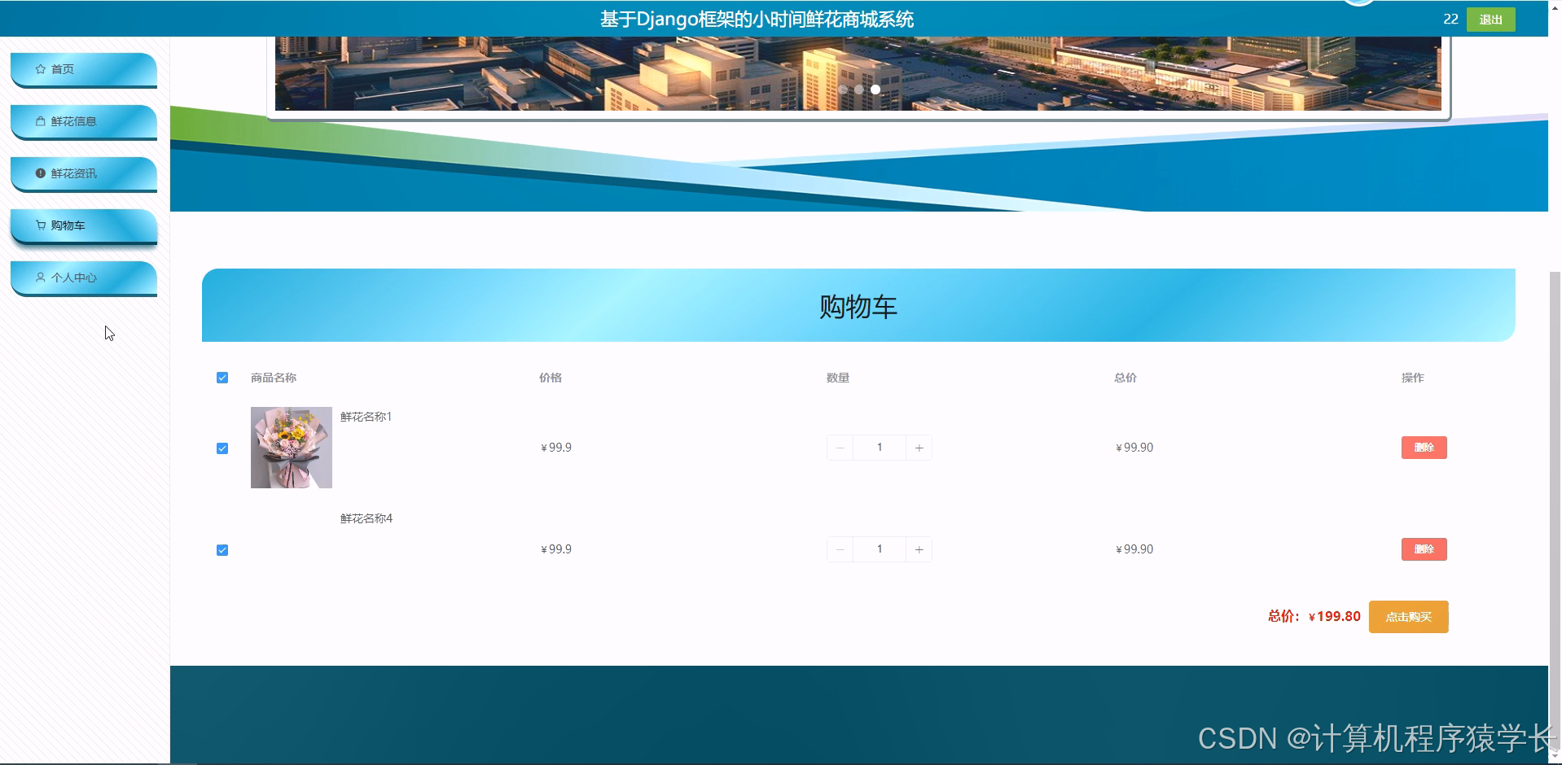Toggle the select-all checkbox in table header

tap(222, 378)
